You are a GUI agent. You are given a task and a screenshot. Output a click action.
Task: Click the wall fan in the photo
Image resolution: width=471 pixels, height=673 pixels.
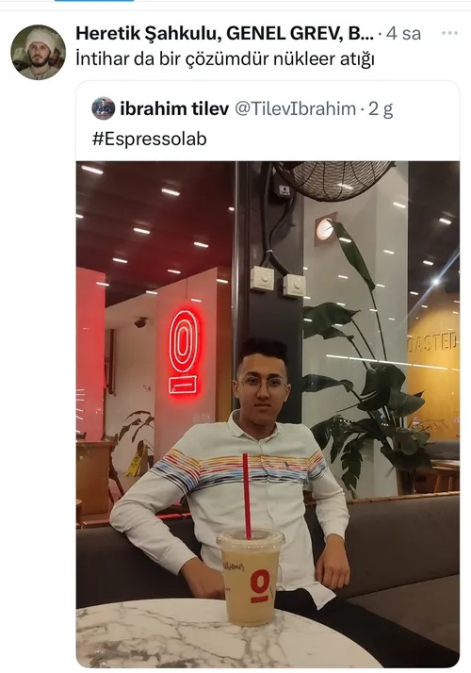point(333,180)
